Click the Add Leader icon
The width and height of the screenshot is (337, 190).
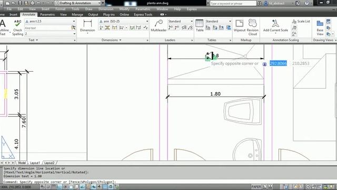171,27
